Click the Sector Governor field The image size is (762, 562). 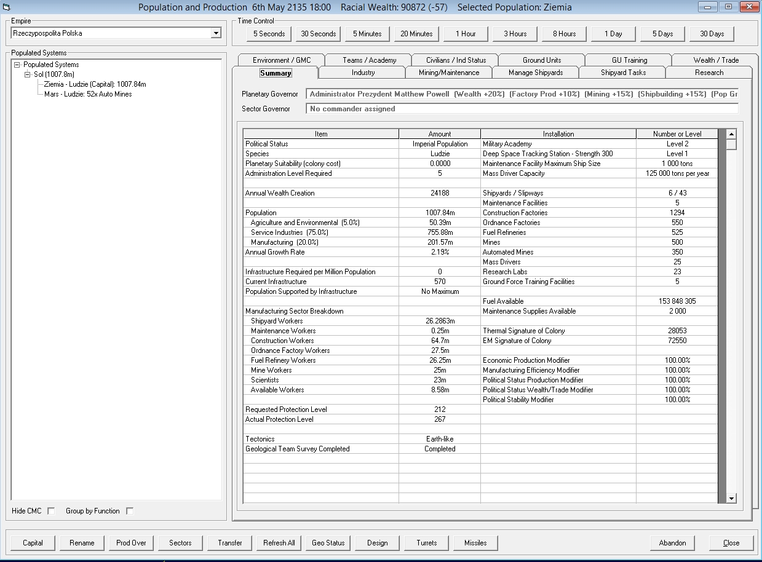coord(522,109)
